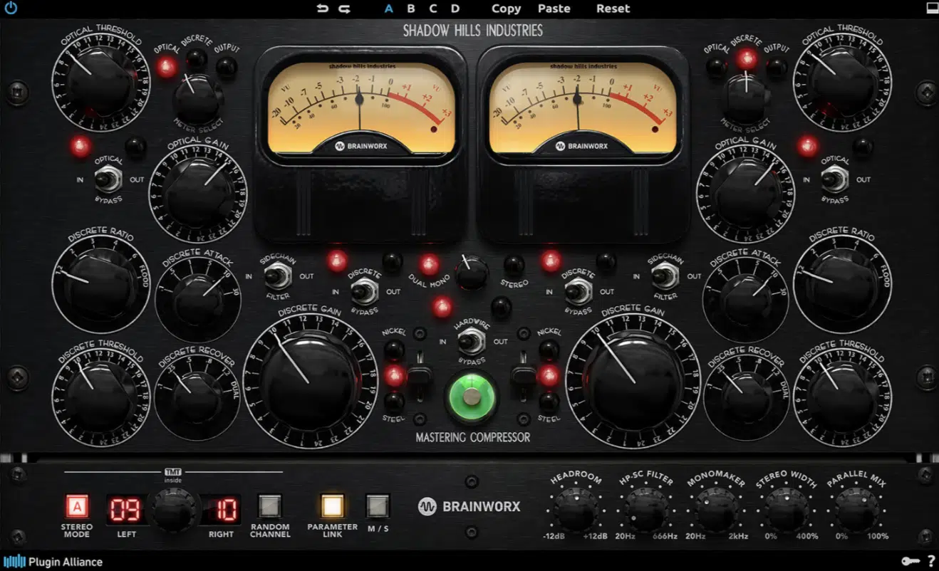The width and height of the screenshot is (939, 571).
Task: Click the left Discrete Threshold knob
Action: tap(100, 397)
